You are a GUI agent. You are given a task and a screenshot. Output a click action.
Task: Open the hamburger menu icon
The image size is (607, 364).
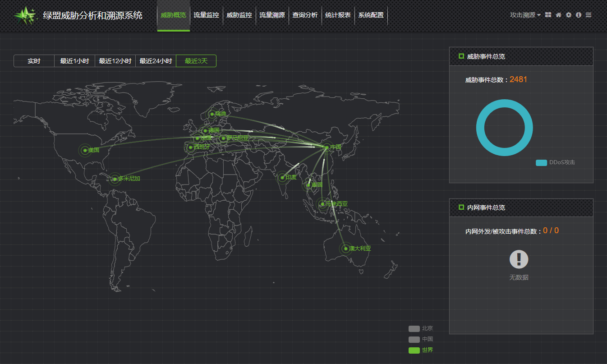point(589,15)
